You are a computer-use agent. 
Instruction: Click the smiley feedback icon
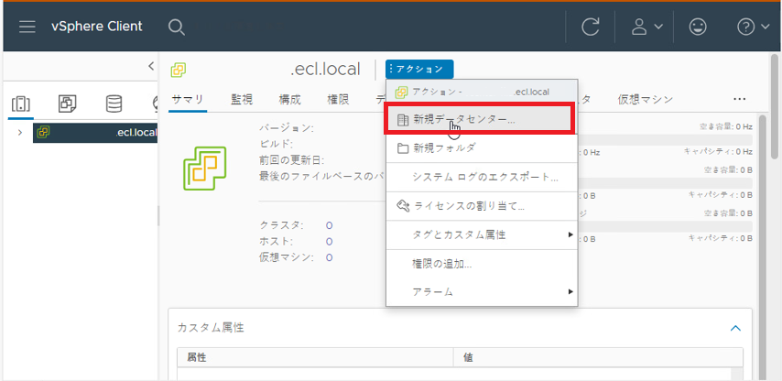pyautogui.click(x=699, y=27)
